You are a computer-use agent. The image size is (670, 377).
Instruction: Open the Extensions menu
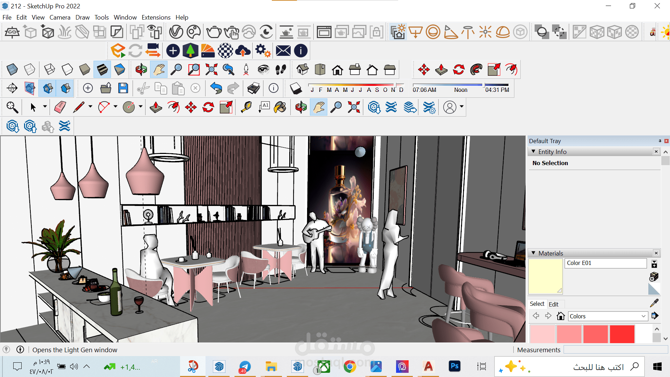156,17
